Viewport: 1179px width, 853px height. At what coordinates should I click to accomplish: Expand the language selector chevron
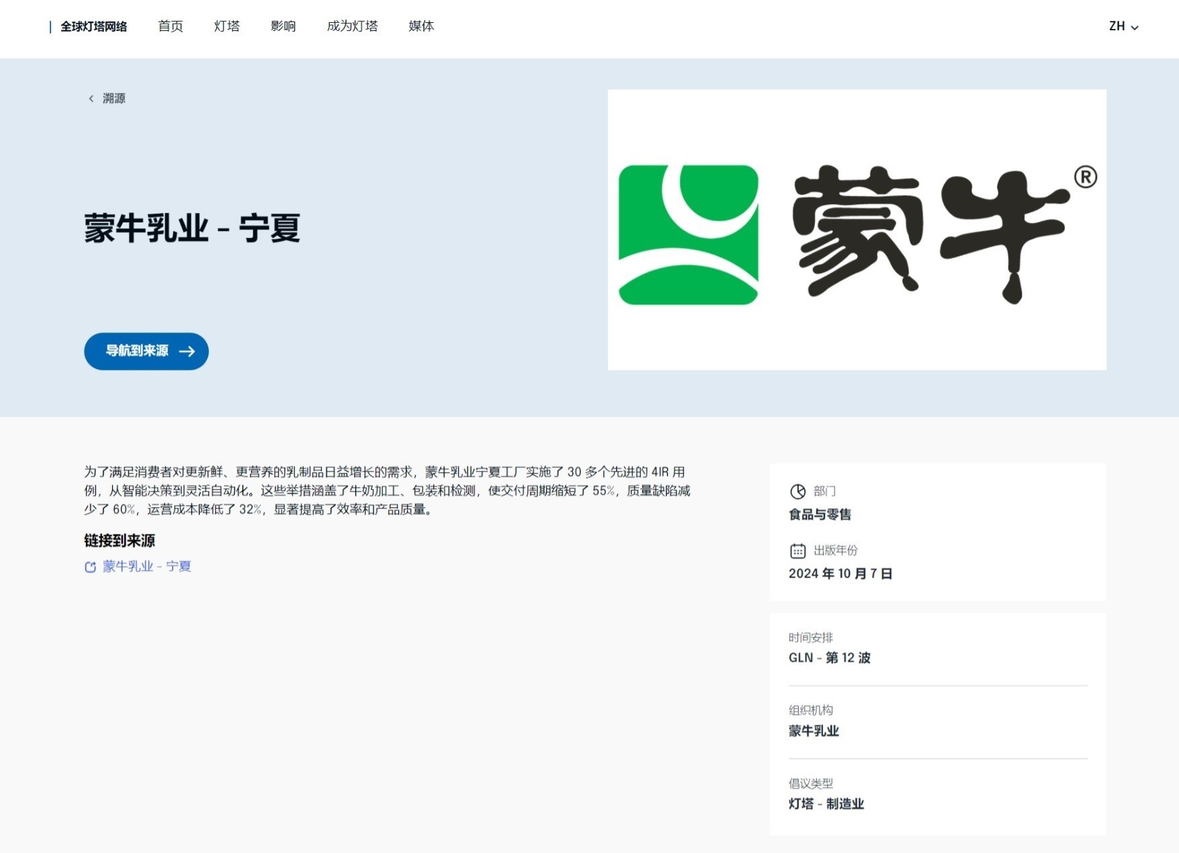pos(1135,28)
